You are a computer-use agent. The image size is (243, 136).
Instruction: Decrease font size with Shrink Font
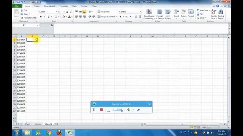[71, 12]
